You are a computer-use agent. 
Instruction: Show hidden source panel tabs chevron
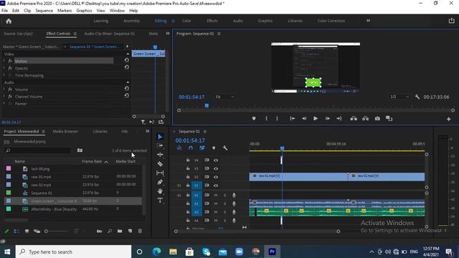pyautogui.click(x=167, y=34)
